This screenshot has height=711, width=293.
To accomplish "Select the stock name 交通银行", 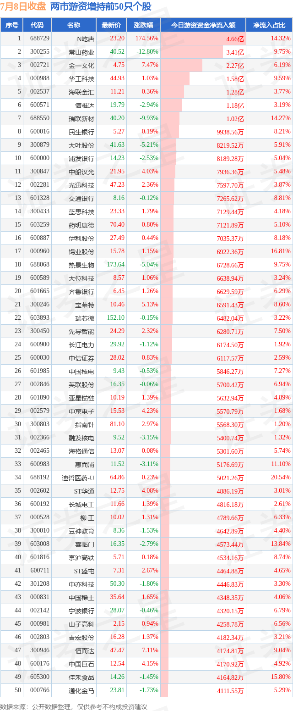I will click(81, 198).
